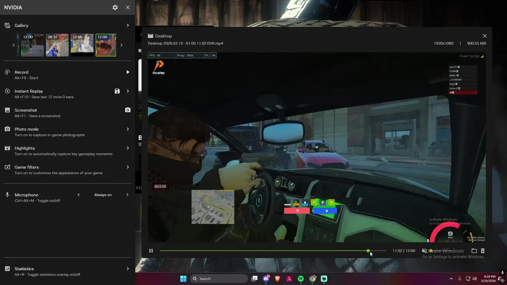Click the file name Desktop 2026.03.19 - 01.05.11.02.DVR.mp4

pyautogui.click(x=185, y=43)
